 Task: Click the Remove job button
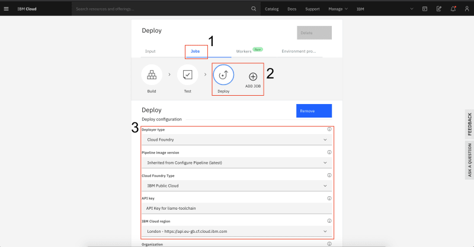coord(314,110)
